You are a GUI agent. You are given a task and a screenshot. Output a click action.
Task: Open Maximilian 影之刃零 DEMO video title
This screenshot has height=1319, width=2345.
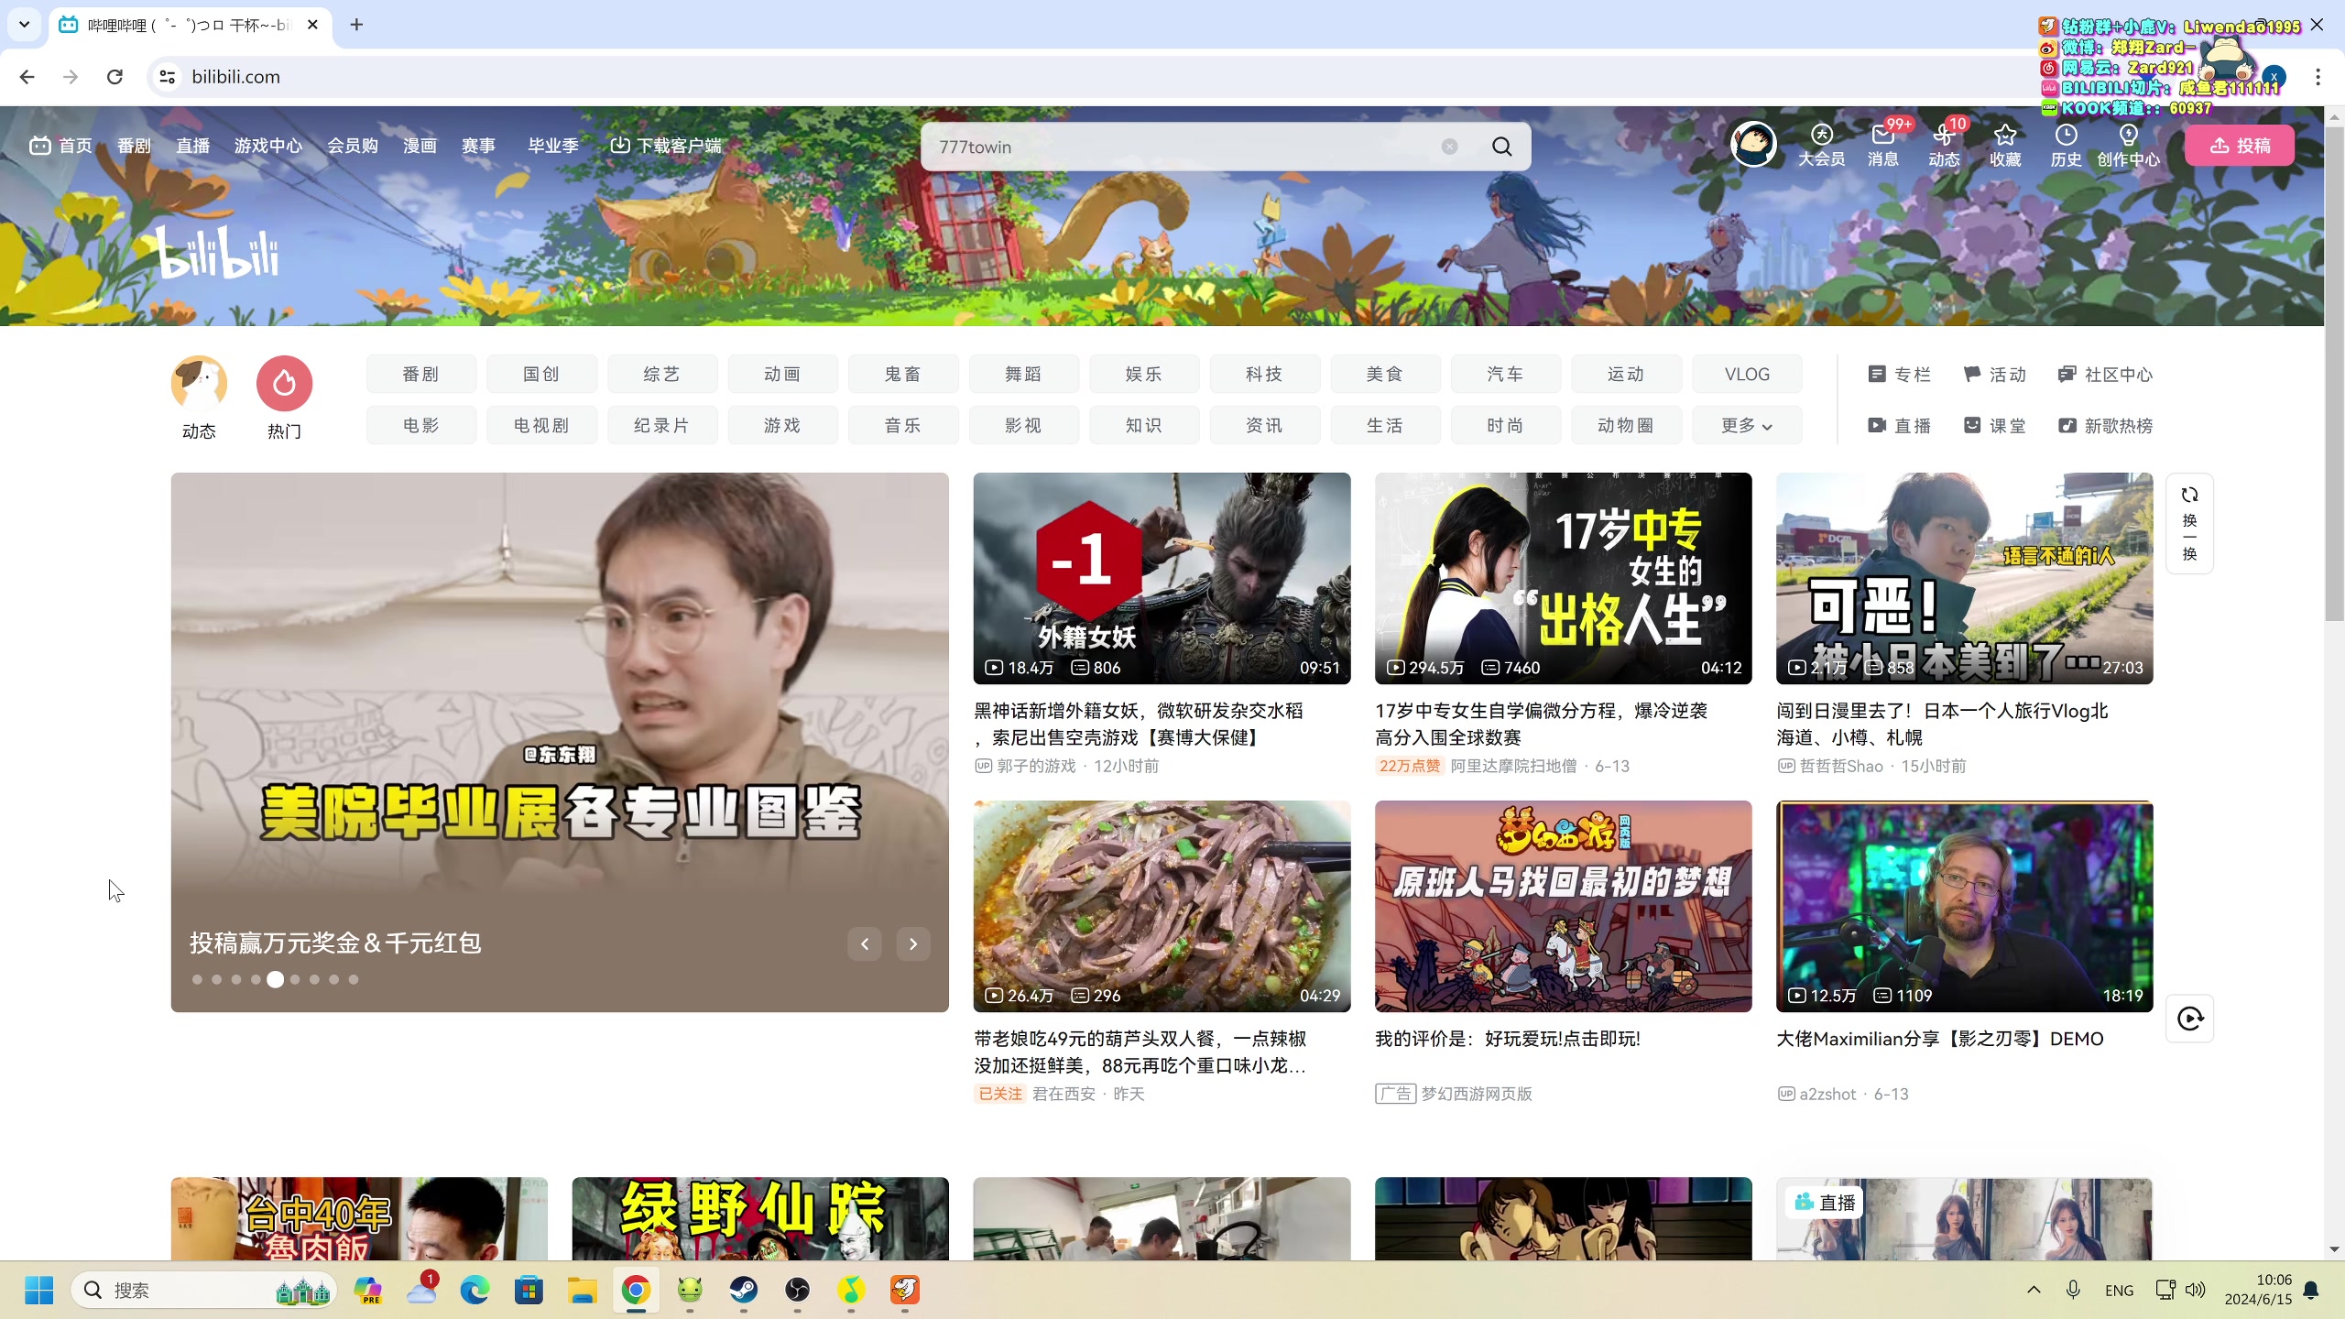(x=1940, y=1039)
